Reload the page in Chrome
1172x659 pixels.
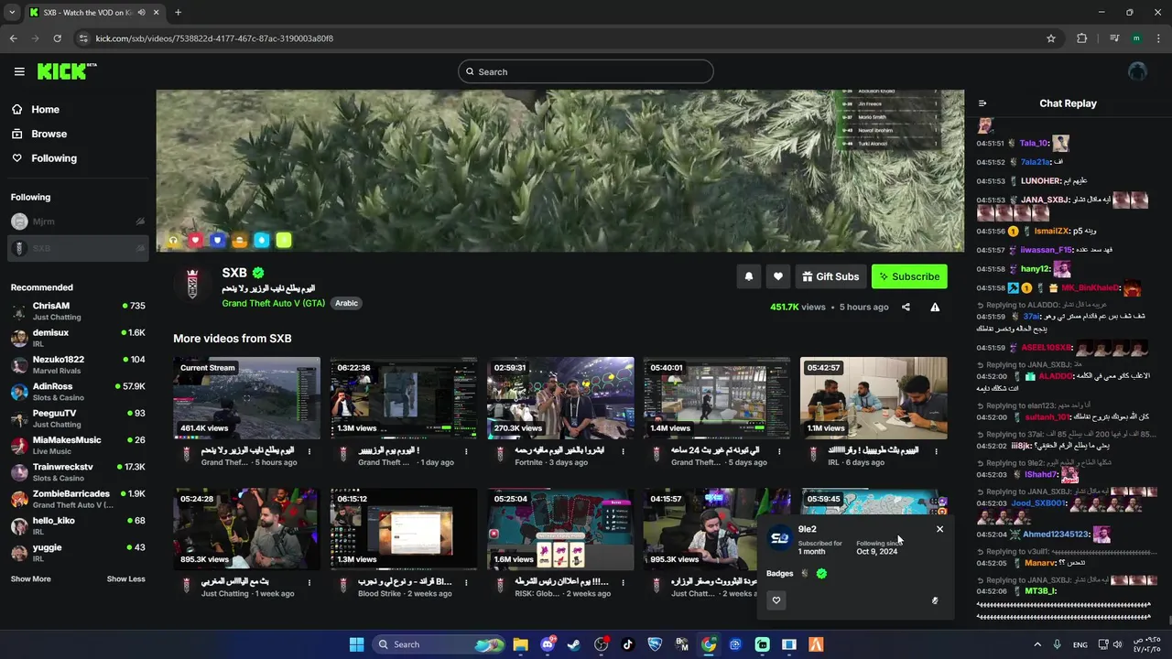click(x=57, y=38)
